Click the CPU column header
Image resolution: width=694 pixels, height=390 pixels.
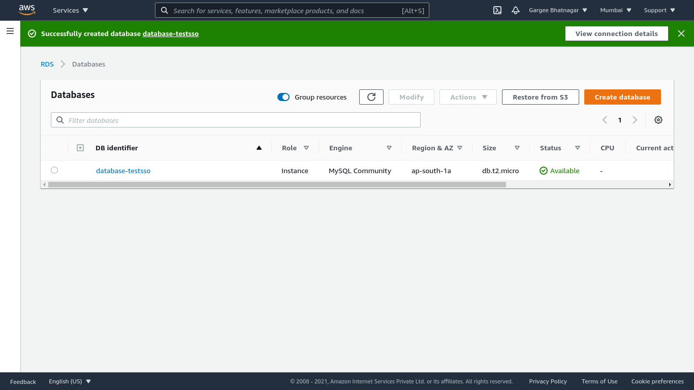(607, 148)
